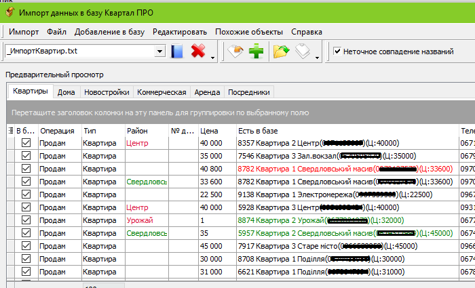The height and width of the screenshot is (288, 475).
Task: Toggle the 'Неточное совпадение названий' checkbox
Action: click(x=337, y=52)
